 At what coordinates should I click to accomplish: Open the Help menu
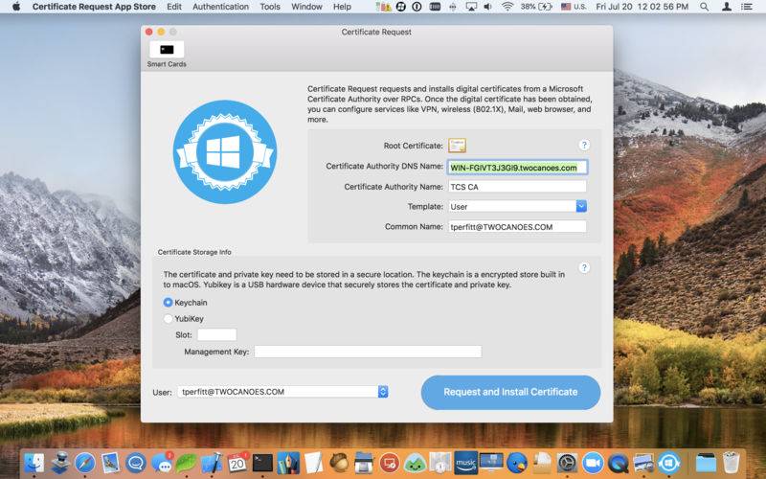point(342,7)
